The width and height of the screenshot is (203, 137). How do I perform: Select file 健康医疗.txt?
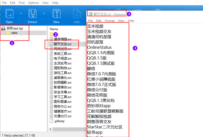(x=63, y=111)
